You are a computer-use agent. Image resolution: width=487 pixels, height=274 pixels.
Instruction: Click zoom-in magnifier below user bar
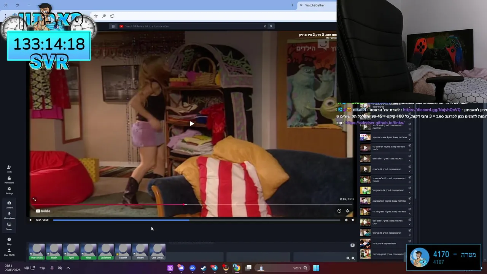tap(348, 258)
